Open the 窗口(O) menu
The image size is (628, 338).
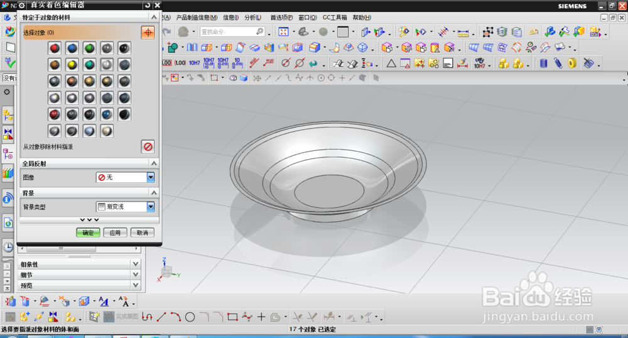click(307, 18)
